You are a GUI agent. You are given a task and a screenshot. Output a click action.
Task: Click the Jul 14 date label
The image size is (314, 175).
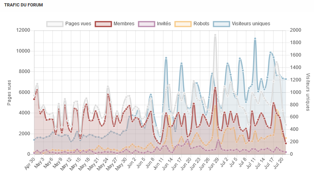tap(261, 163)
